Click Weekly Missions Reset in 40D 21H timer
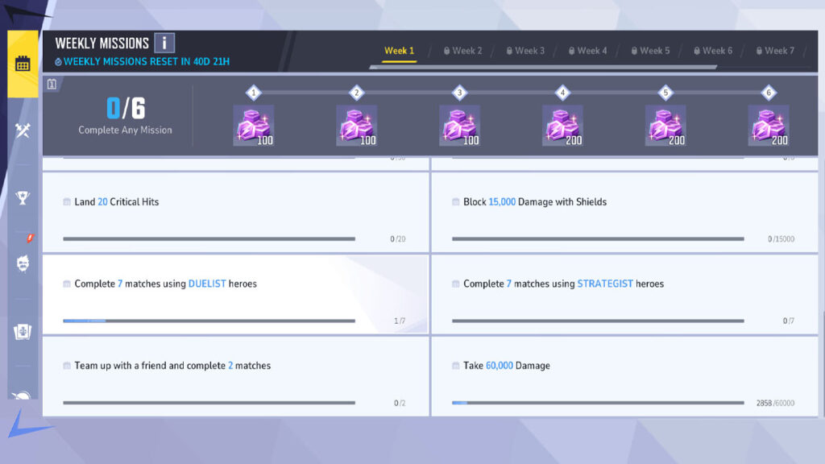The image size is (825, 464). click(142, 61)
